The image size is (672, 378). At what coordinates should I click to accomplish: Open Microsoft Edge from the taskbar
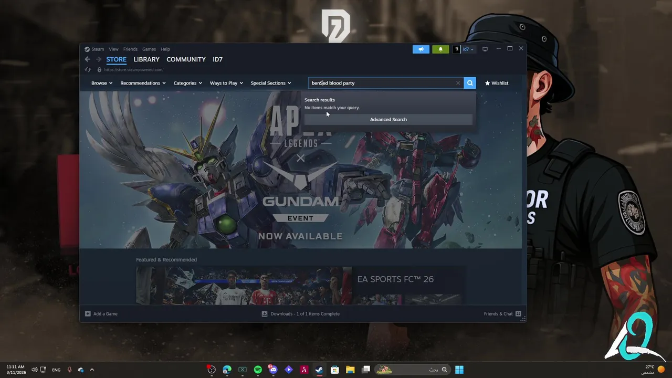click(227, 370)
